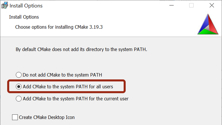Click the 'Install Options' header below the title bar

point(24,17)
